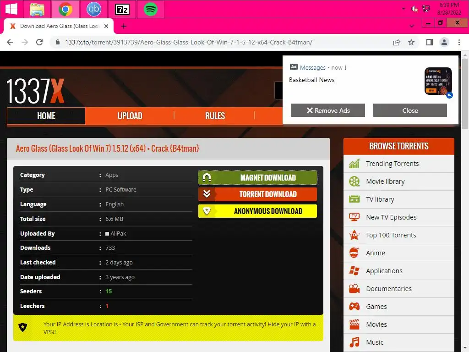The height and width of the screenshot is (352, 469).
Task: Close the Basketball News ad popup
Action: (x=410, y=110)
